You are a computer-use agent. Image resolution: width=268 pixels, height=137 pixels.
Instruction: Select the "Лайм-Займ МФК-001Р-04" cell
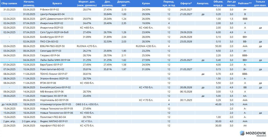(x=55, y=60)
